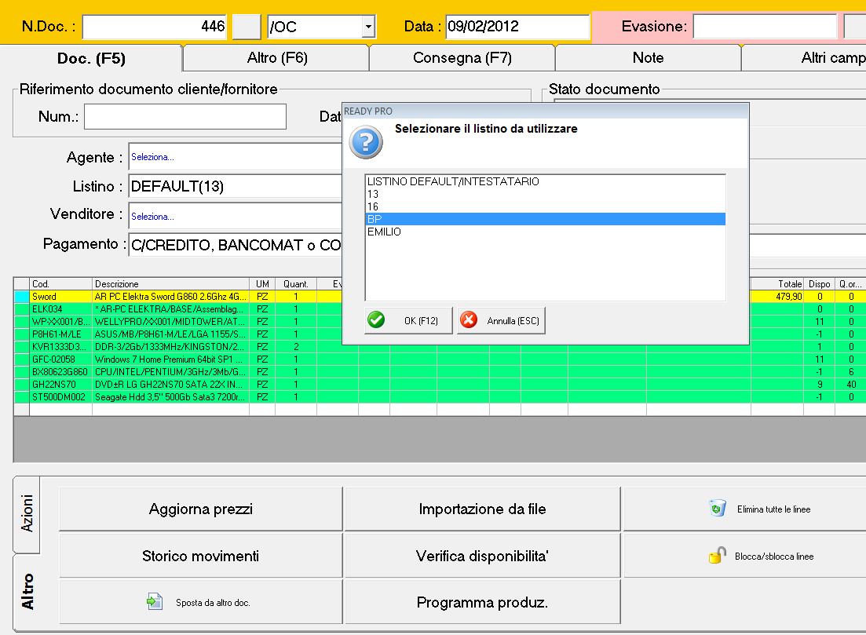Select EMILIO price list entry
This screenshot has height=635, width=866.
545,232
